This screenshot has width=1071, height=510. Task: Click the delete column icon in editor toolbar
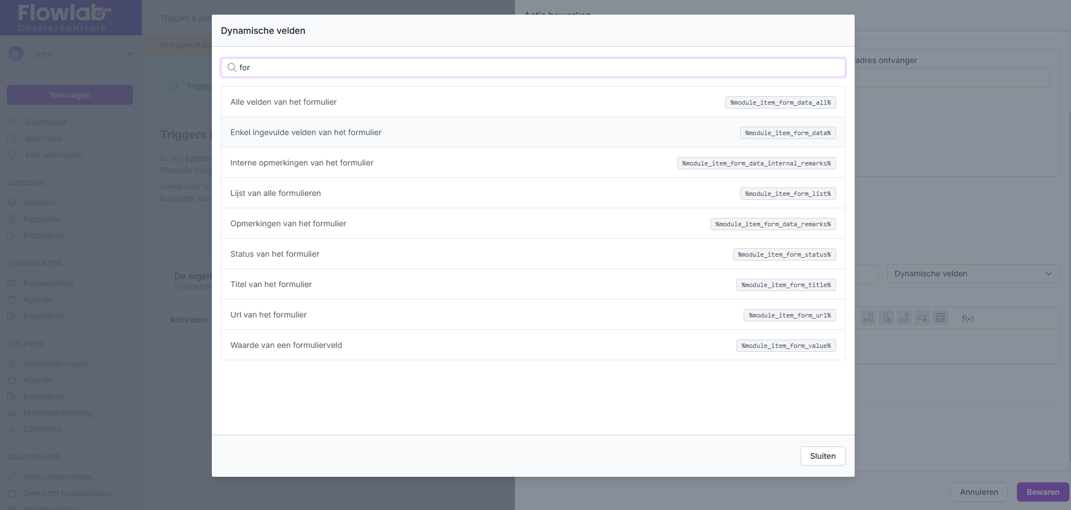[x=887, y=318]
